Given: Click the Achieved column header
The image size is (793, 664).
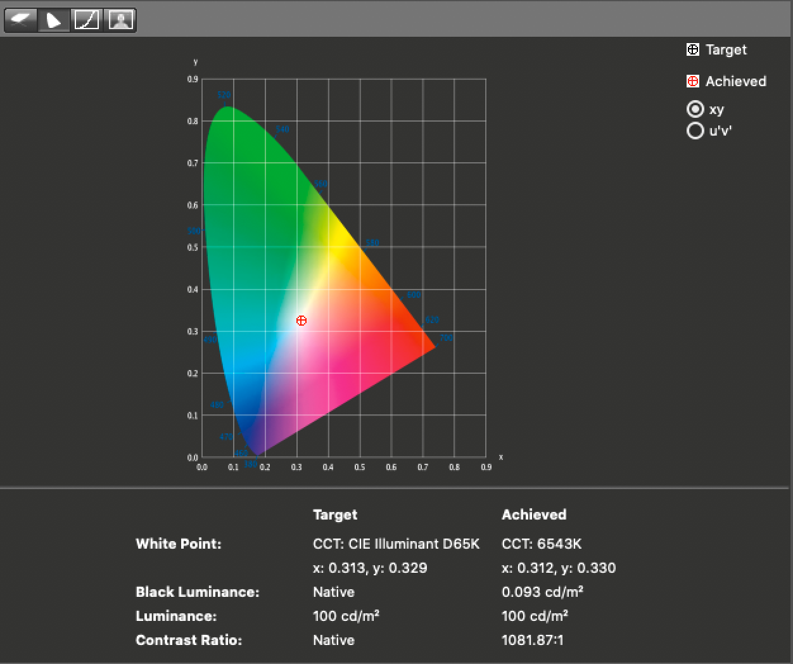Looking at the screenshot, I should 534,514.
